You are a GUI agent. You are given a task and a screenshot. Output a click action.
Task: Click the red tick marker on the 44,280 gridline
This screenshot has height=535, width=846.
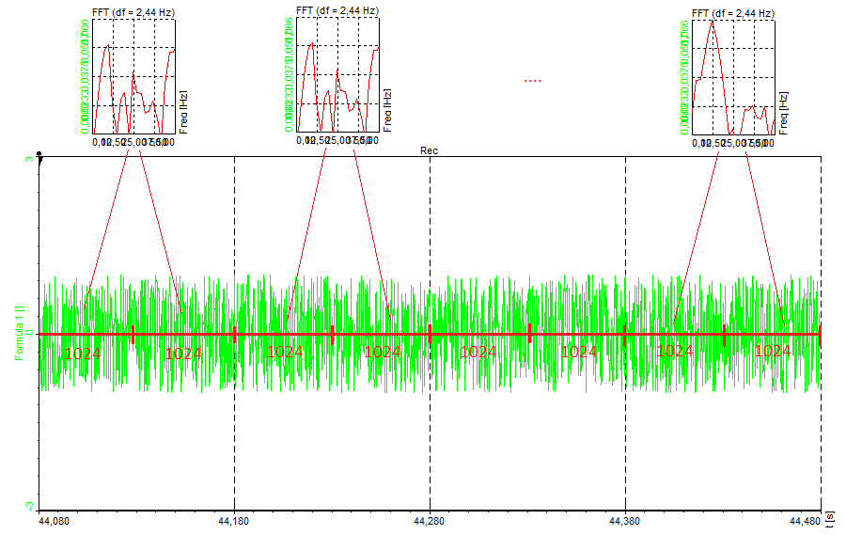[x=430, y=334]
